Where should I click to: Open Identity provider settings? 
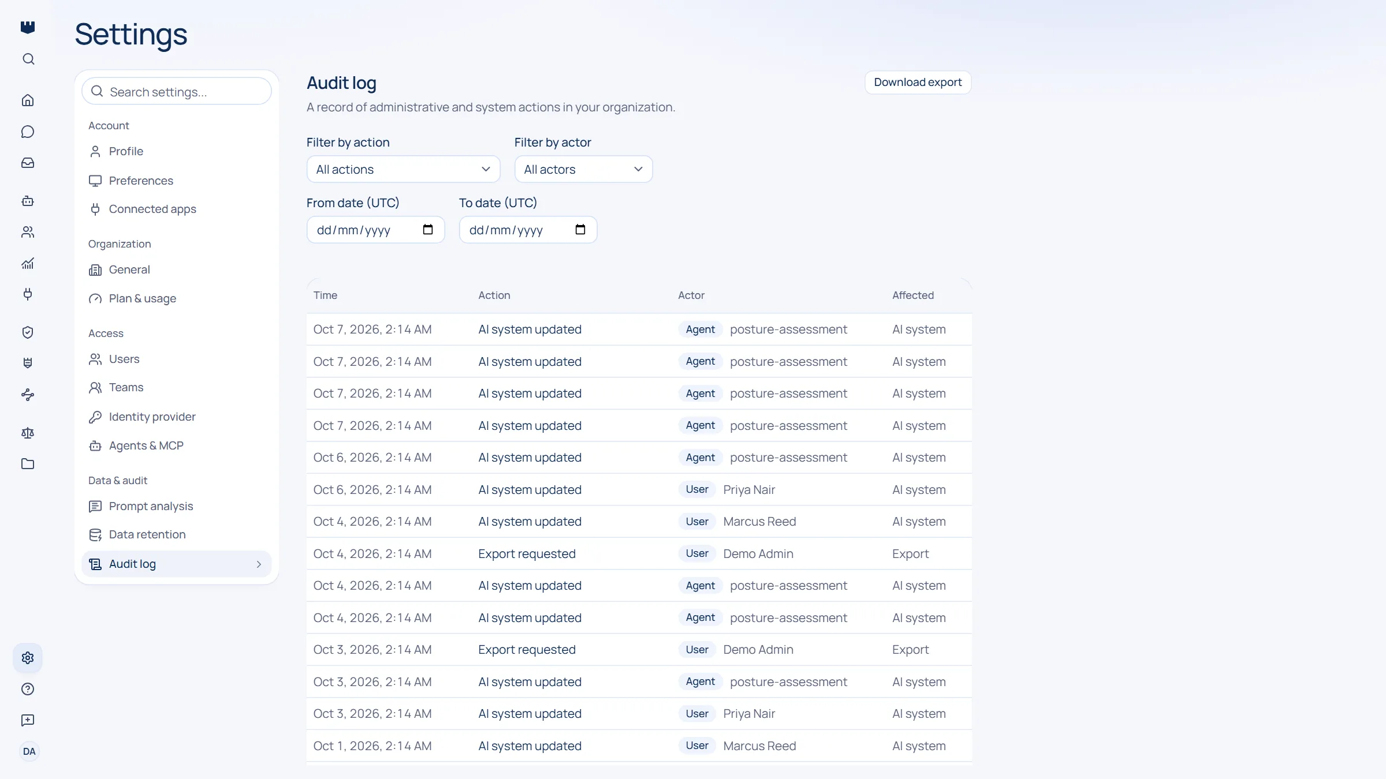tap(176, 417)
